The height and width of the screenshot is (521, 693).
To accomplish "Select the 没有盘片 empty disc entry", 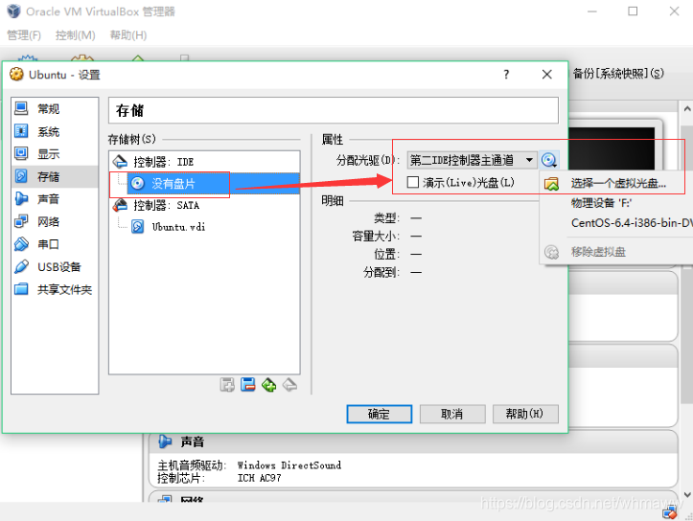I will [x=213, y=183].
